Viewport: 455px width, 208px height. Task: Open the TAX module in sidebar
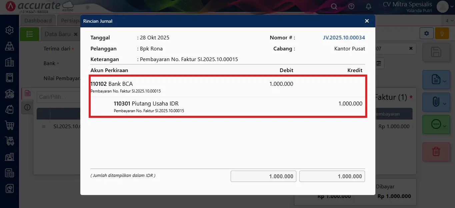9,173
